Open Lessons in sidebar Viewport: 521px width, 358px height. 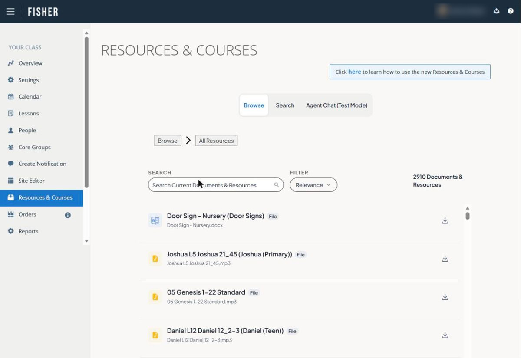tap(29, 114)
